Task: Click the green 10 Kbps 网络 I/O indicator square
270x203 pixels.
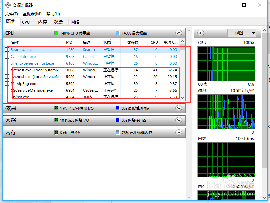Action: coord(56,120)
